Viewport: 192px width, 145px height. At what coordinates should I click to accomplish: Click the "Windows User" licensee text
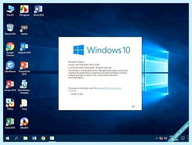77,94
